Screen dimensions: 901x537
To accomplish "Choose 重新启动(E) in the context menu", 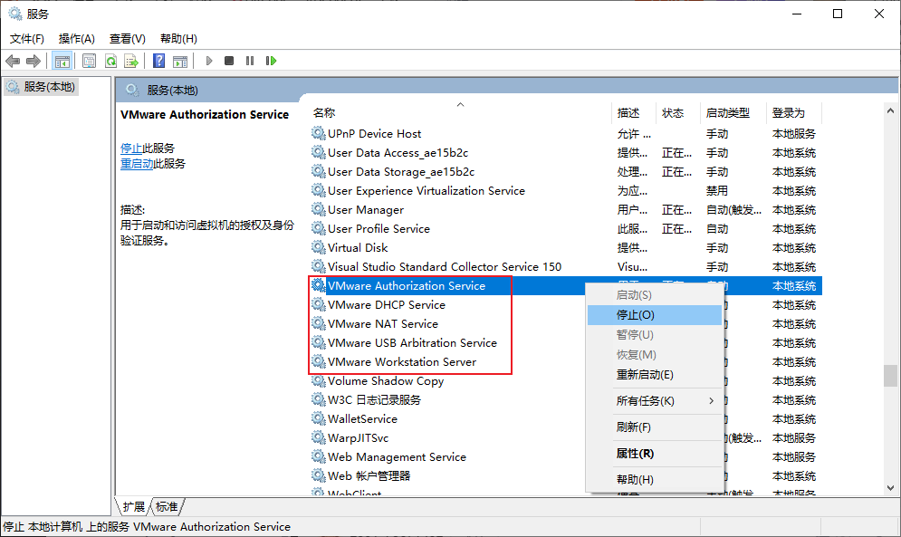I will (655, 375).
